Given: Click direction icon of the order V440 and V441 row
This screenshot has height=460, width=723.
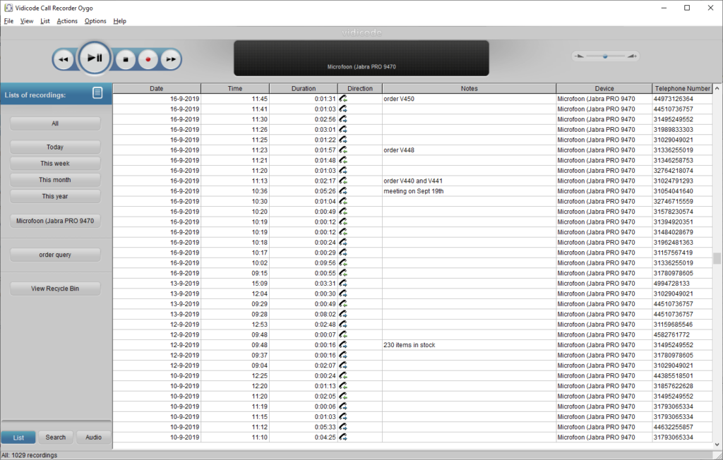Looking at the screenshot, I should [x=343, y=181].
